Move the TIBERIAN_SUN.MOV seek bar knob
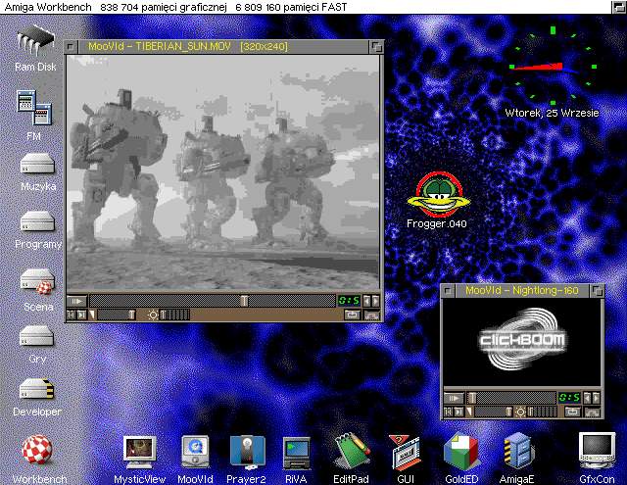The image size is (627, 485). pos(244,301)
